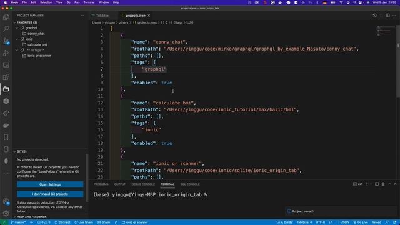
Task: Split the editor to the right
Action: coord(387,16)
